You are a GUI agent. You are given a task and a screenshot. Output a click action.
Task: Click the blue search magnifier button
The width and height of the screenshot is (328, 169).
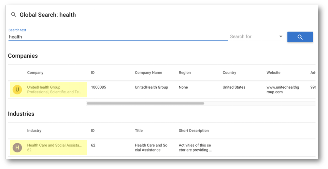tap(300, 37)
